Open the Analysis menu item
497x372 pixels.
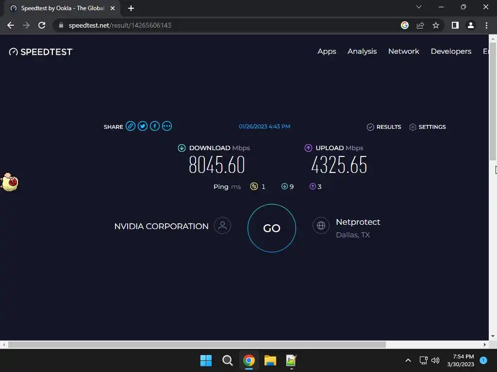point(362,51)
